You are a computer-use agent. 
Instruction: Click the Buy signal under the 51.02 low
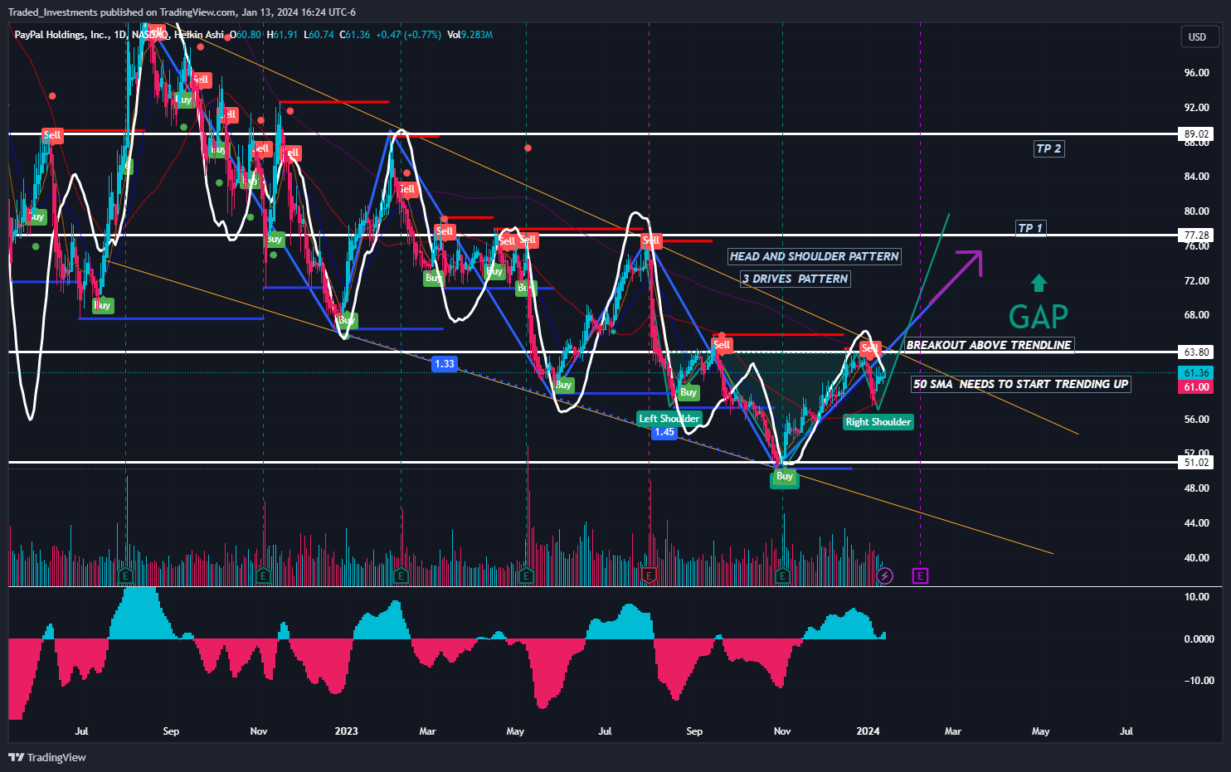pos(785,477)
